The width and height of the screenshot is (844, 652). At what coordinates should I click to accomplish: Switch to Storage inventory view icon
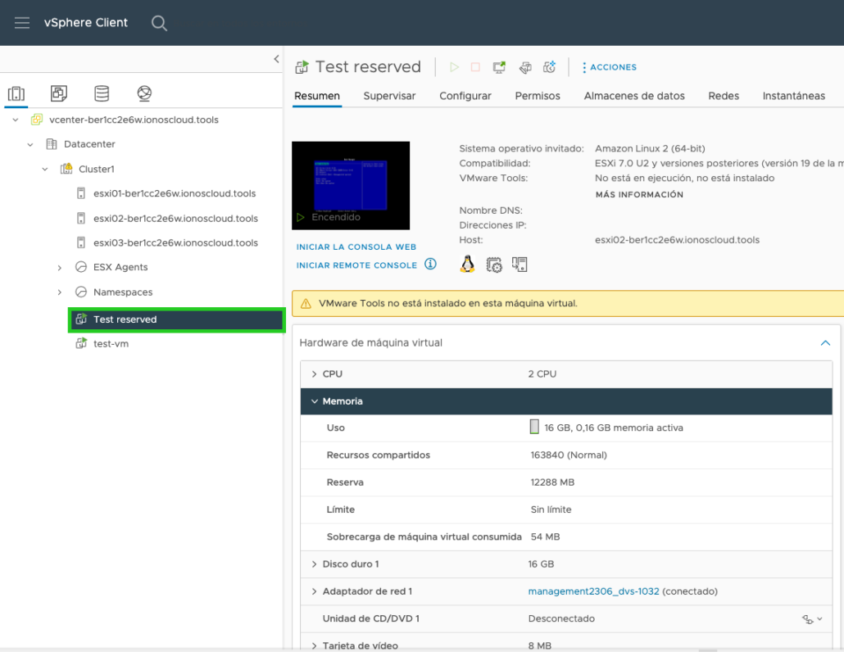point(102,93)
